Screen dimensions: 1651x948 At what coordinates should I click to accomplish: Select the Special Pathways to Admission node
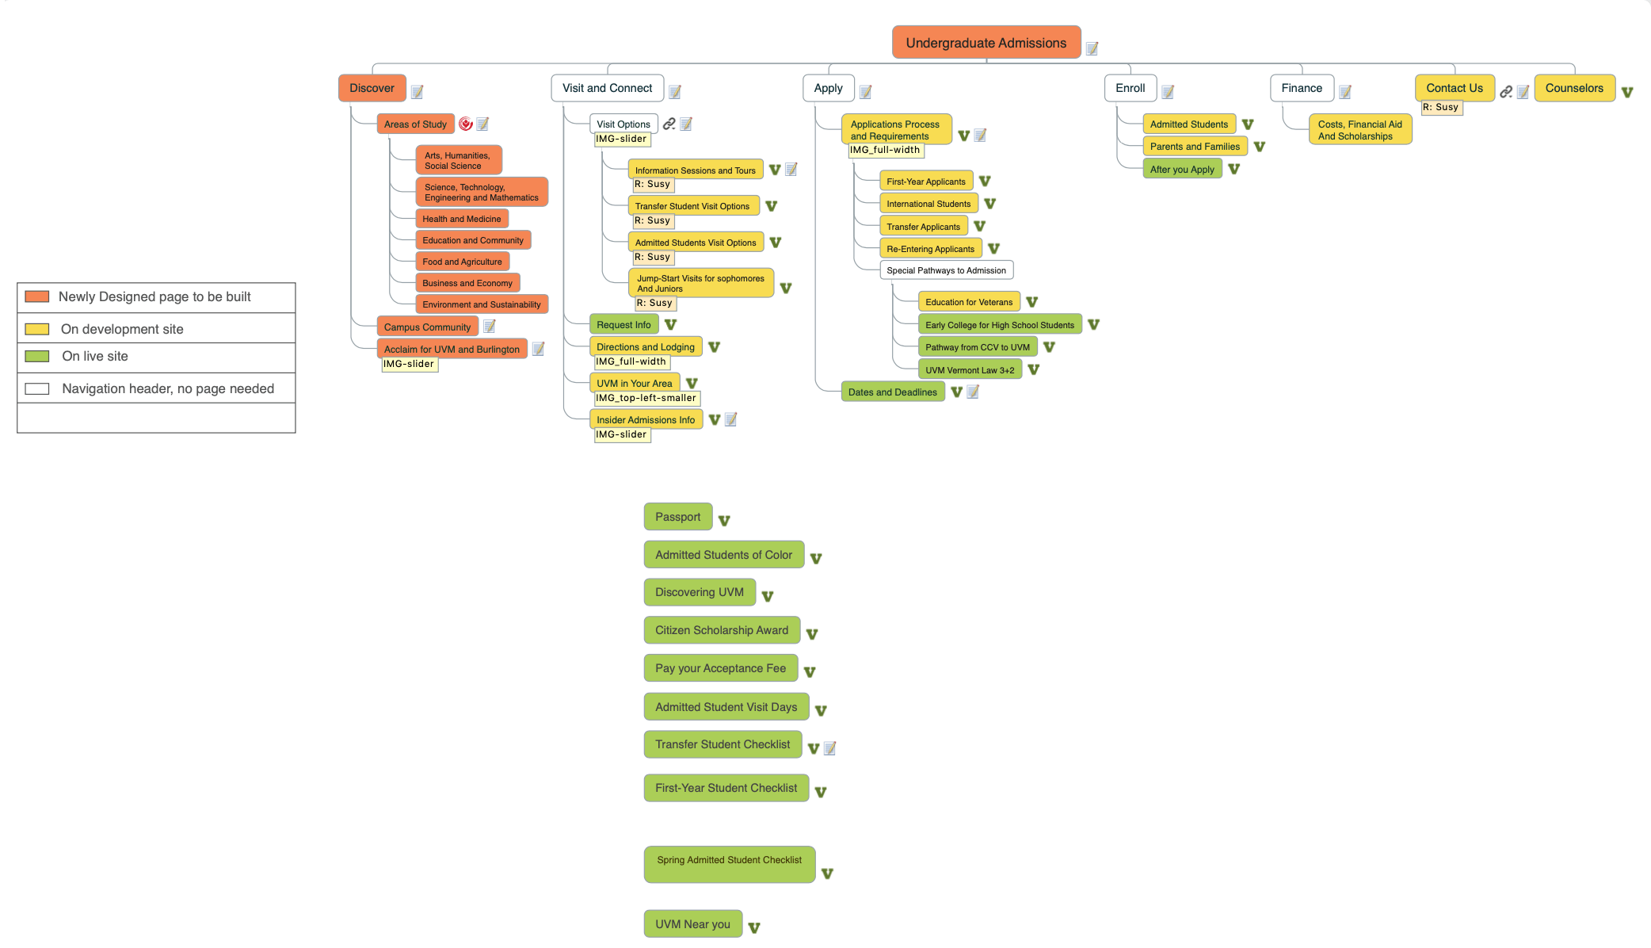tap(947, 270)
